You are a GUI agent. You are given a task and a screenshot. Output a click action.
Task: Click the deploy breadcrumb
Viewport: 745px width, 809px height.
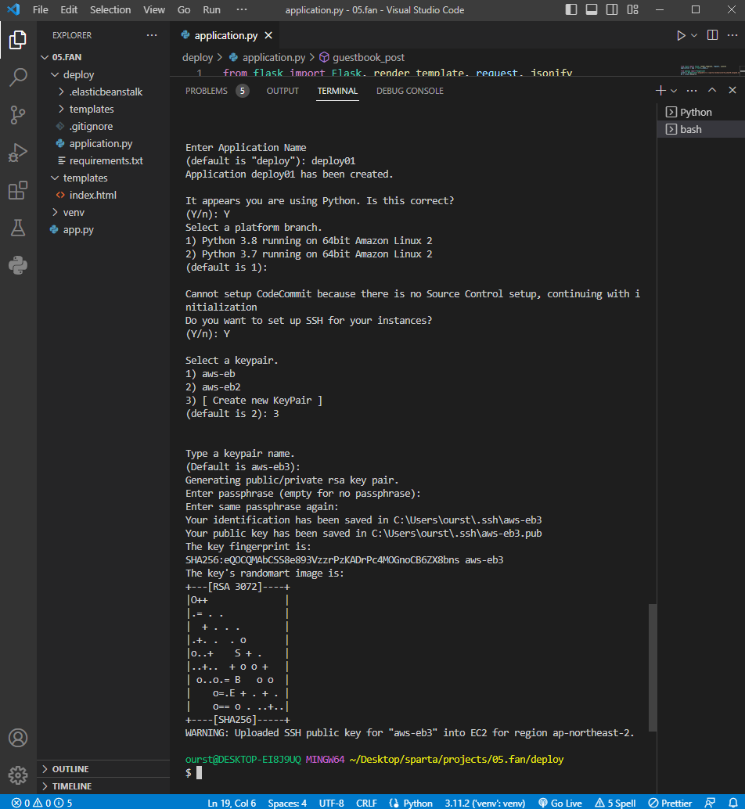click(197, 57)
